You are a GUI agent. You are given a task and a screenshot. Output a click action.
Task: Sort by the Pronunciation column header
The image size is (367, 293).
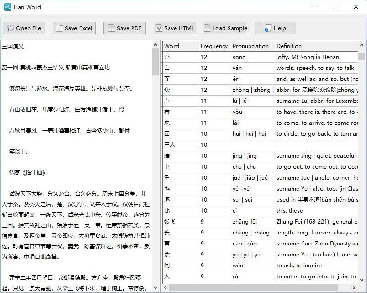point(253,46)
